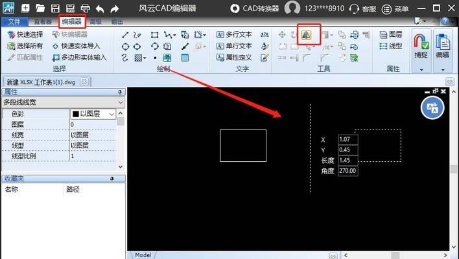Select the Mirror tool in 工具 group
This screenshot has width=459, height=259.
tap(306, 34)
